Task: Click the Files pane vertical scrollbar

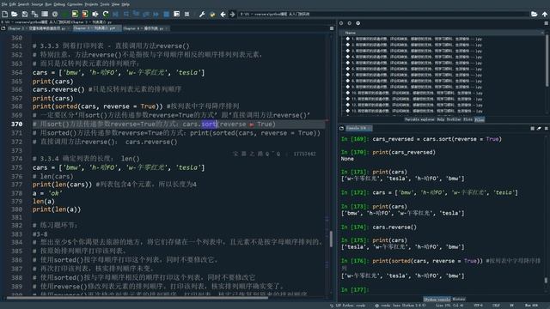Action: (547, 61)
